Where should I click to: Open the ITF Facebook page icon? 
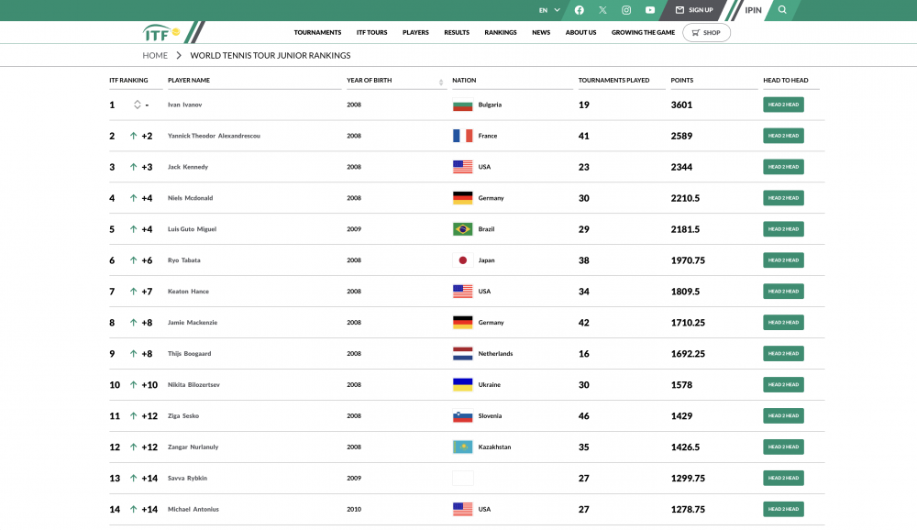tap(579, 10)
